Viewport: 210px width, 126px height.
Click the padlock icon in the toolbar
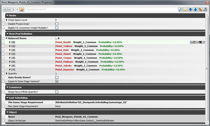[200, 9]
